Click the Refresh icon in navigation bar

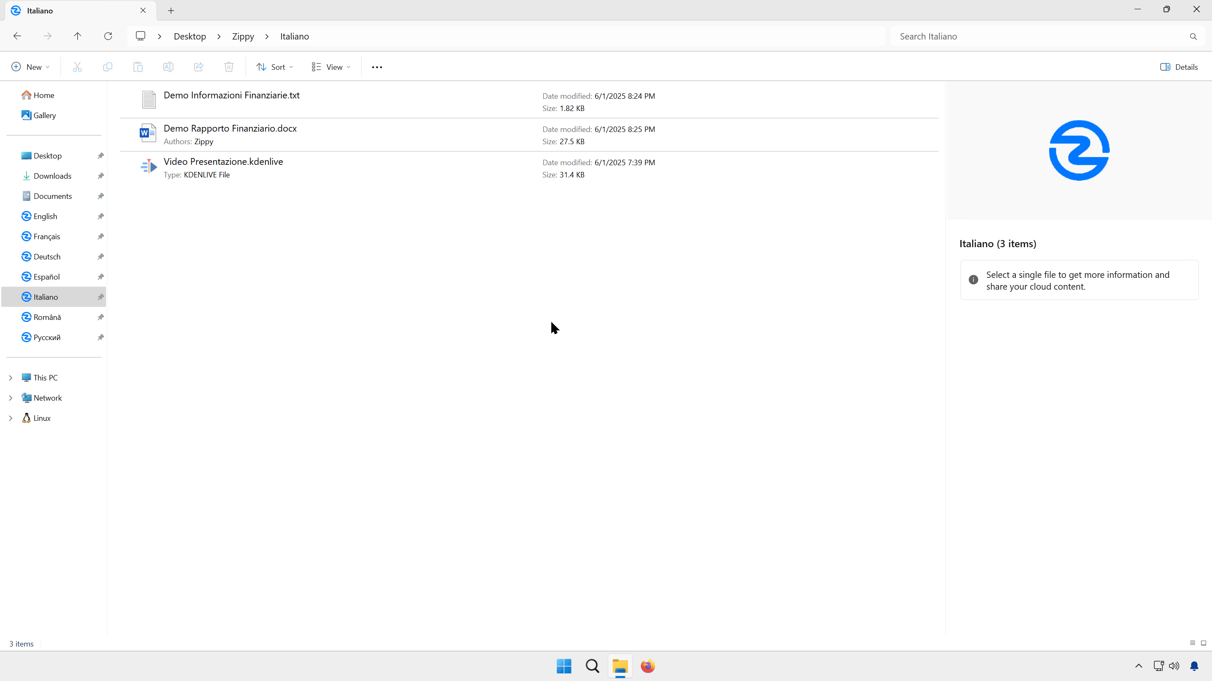point(108,36)
